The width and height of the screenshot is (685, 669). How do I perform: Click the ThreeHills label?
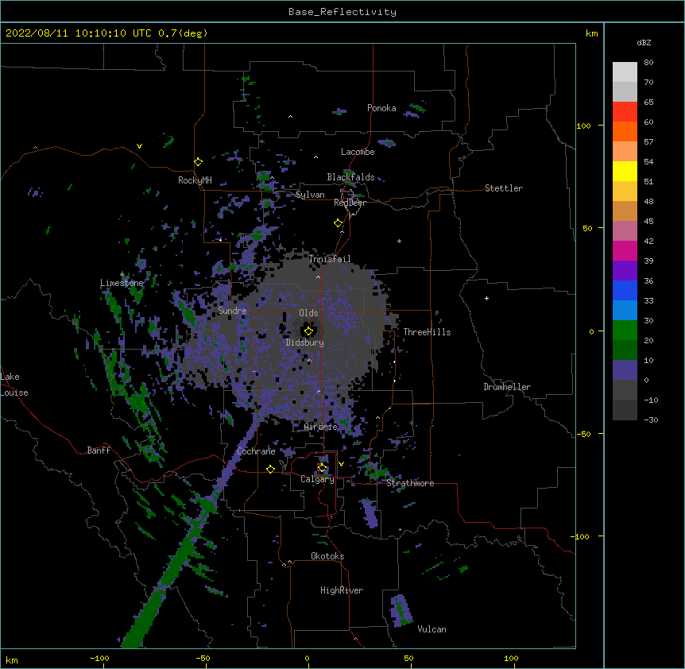click(427, 332)
